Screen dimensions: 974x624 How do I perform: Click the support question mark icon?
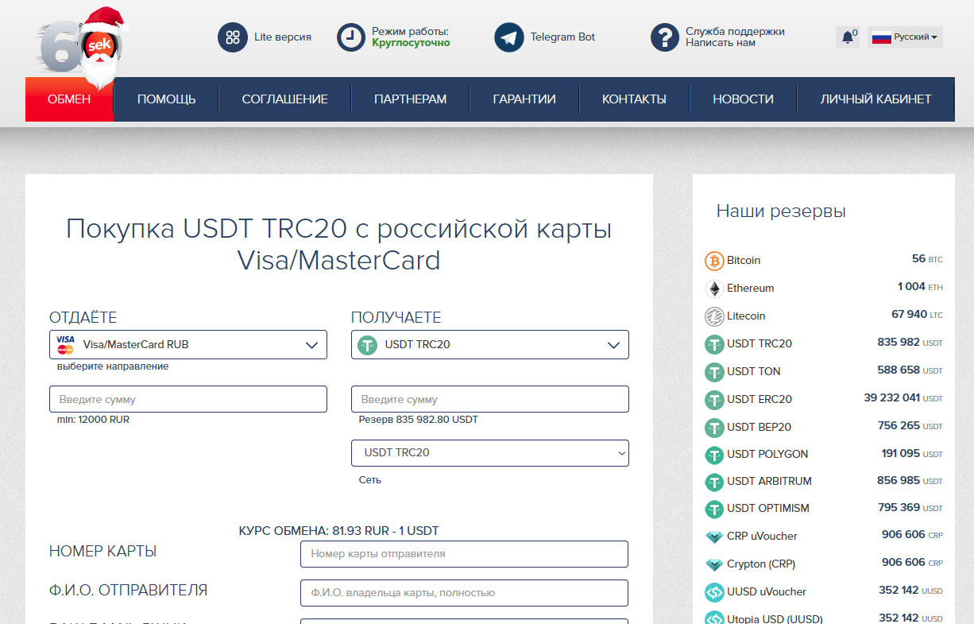(x=665, y=37)
